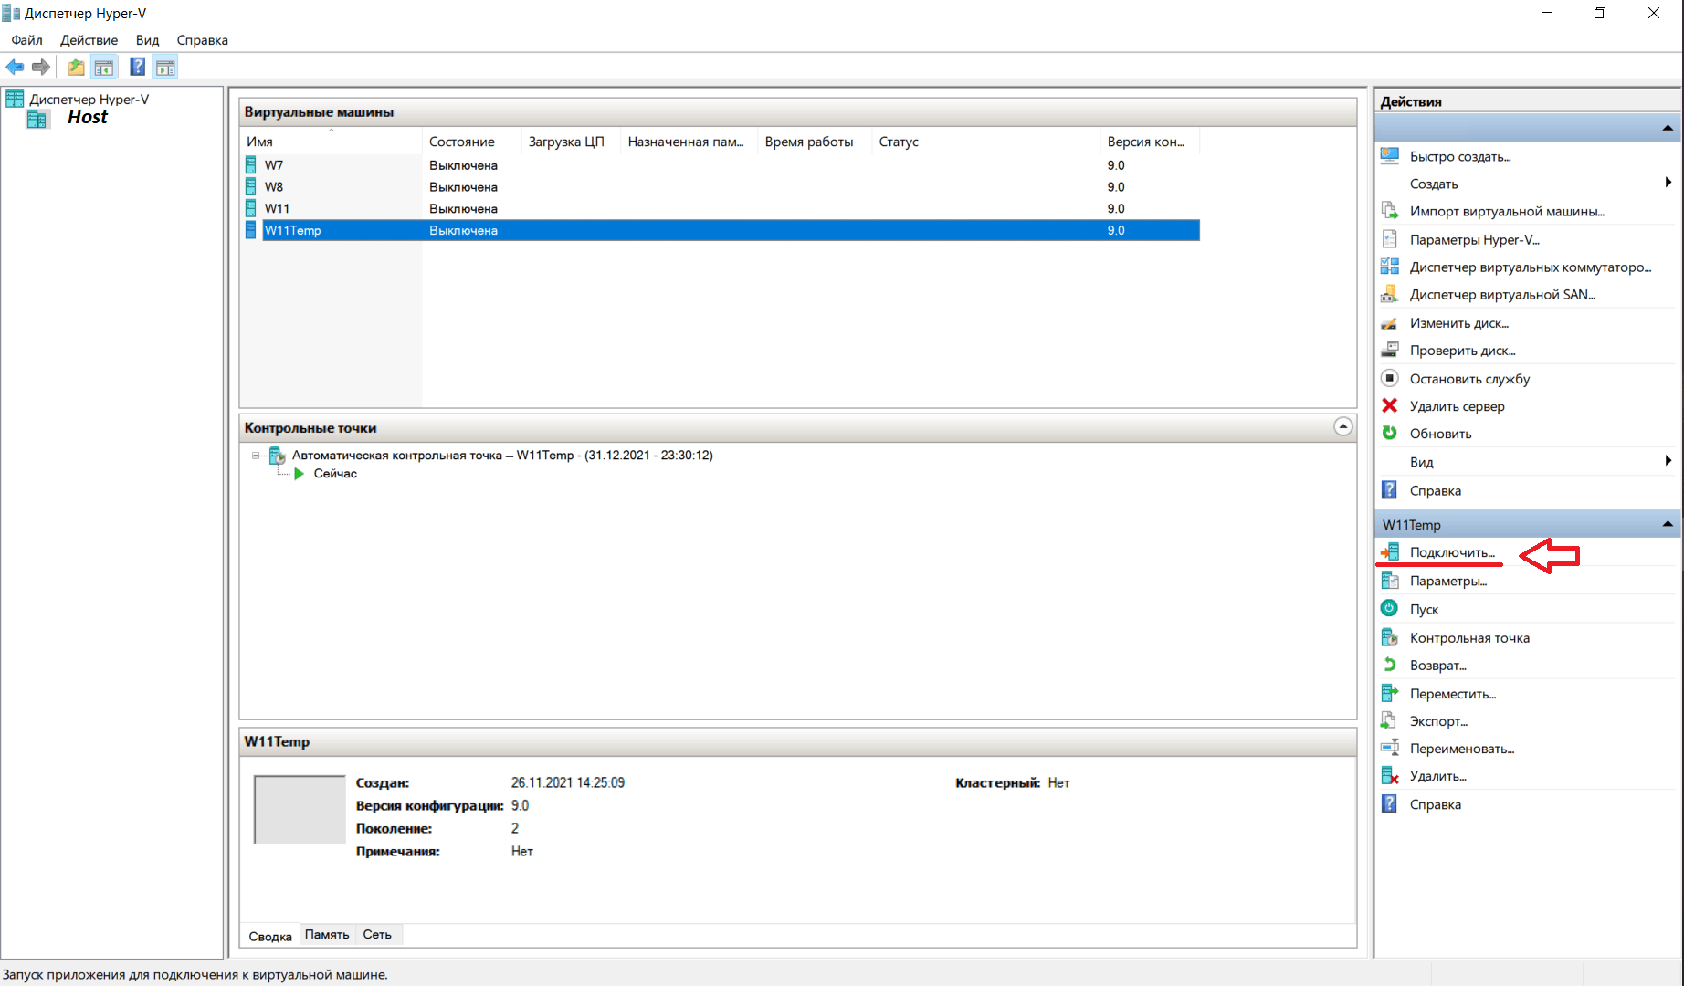
Task: Toggle the console tree pane icon
Action: pyautogui.click(x=104, y=67)
